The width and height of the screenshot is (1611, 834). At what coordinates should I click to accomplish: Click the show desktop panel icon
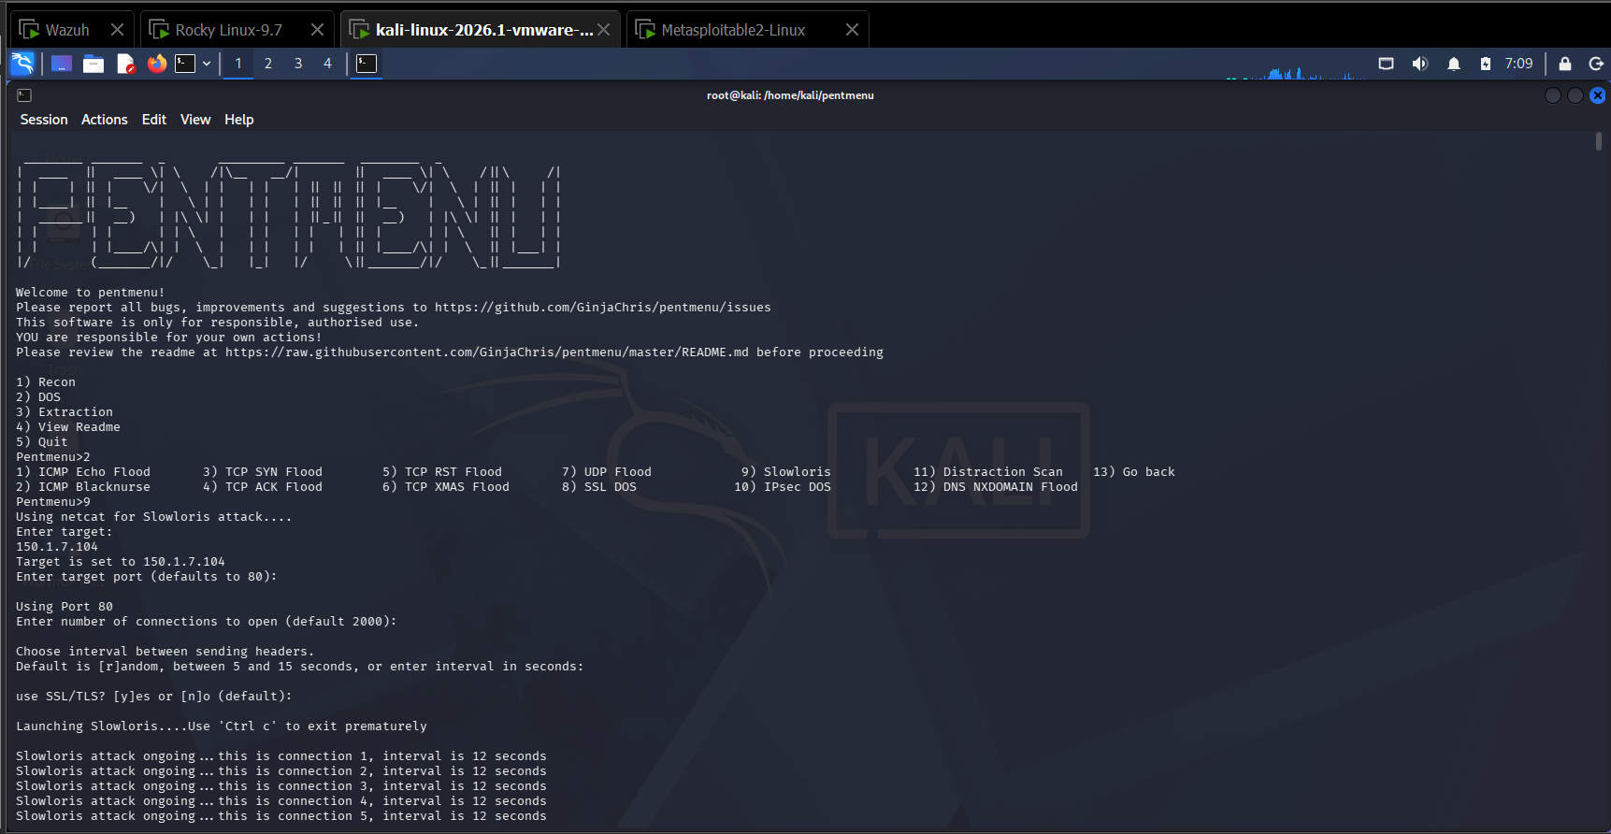pos(62,64)
